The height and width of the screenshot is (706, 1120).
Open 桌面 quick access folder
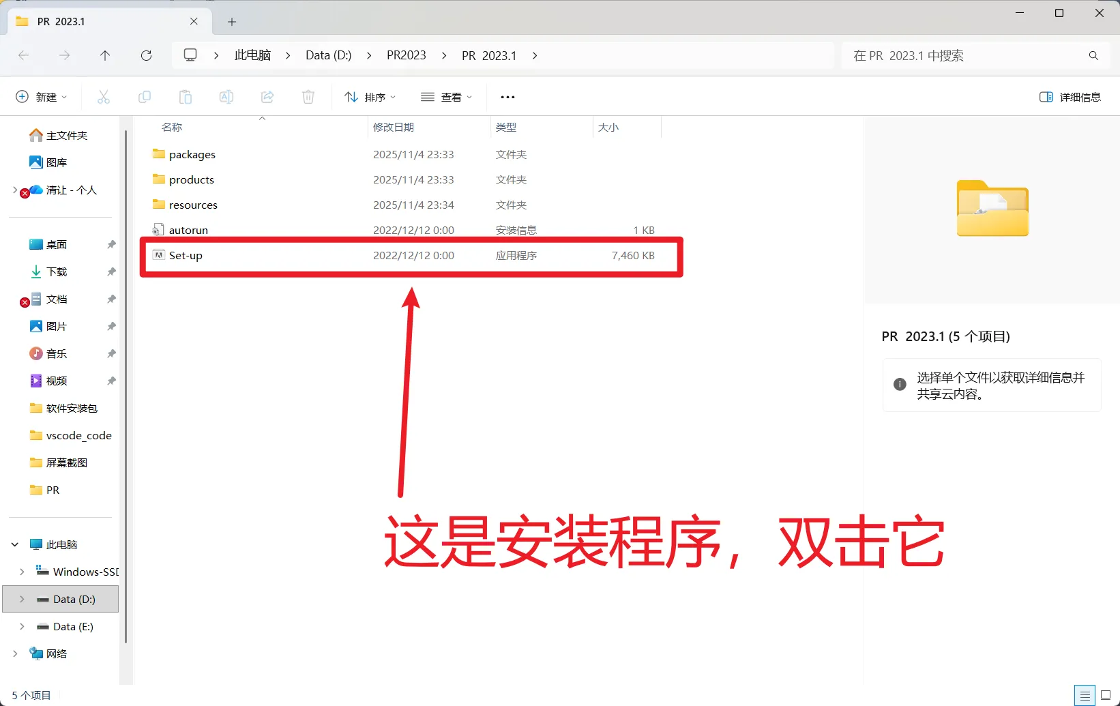tap(48, 244)
